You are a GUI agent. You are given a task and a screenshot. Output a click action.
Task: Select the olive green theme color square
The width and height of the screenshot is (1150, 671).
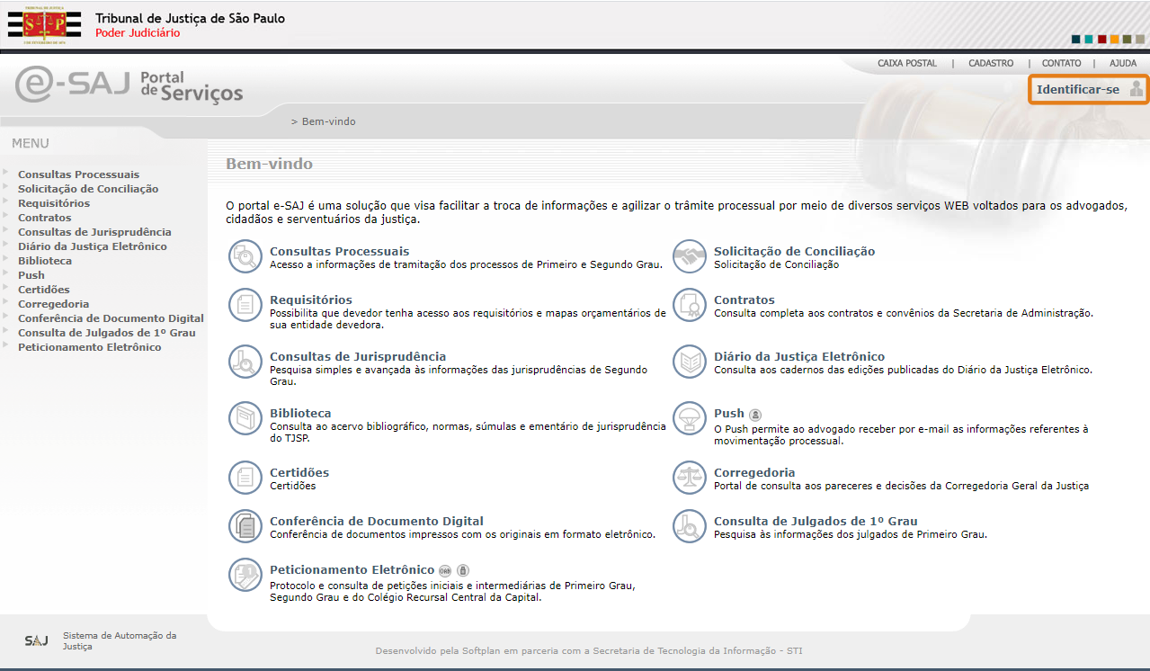coord(1127,39)
